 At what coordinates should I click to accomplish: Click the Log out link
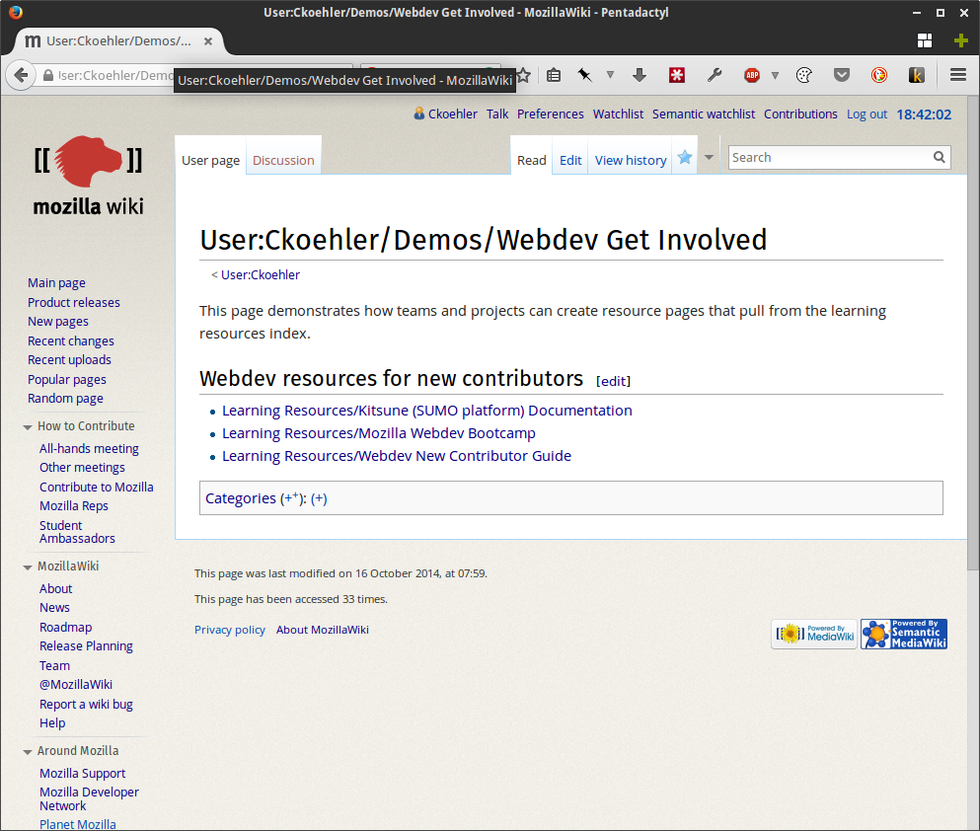(867, 114)
